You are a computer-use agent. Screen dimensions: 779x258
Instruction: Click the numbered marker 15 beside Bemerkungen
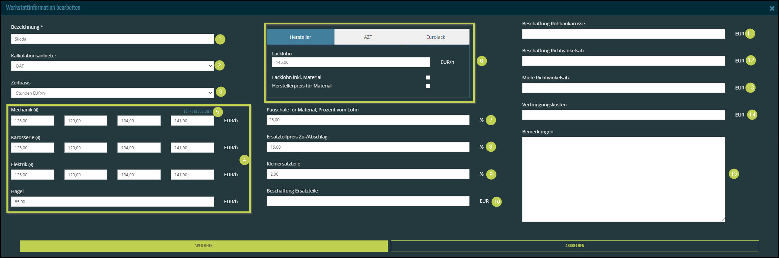tap(734, 174)
